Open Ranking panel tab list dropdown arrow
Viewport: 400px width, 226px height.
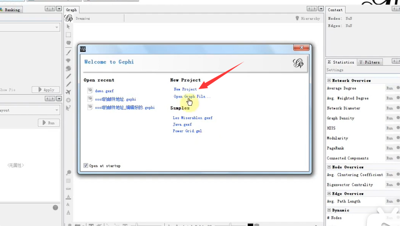point(59,9)
